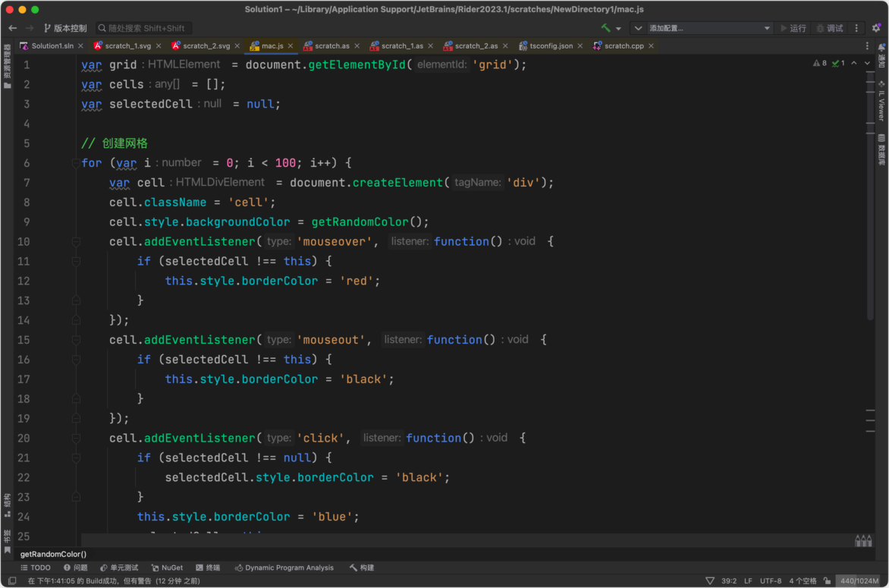Viewport: 889px width, 588px height.
Task: Expand the hammer build options arrow
Action: click(x=618, y=28)
